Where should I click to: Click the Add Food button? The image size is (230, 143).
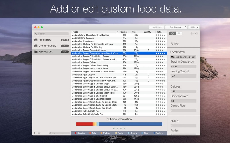click(156, 27)
